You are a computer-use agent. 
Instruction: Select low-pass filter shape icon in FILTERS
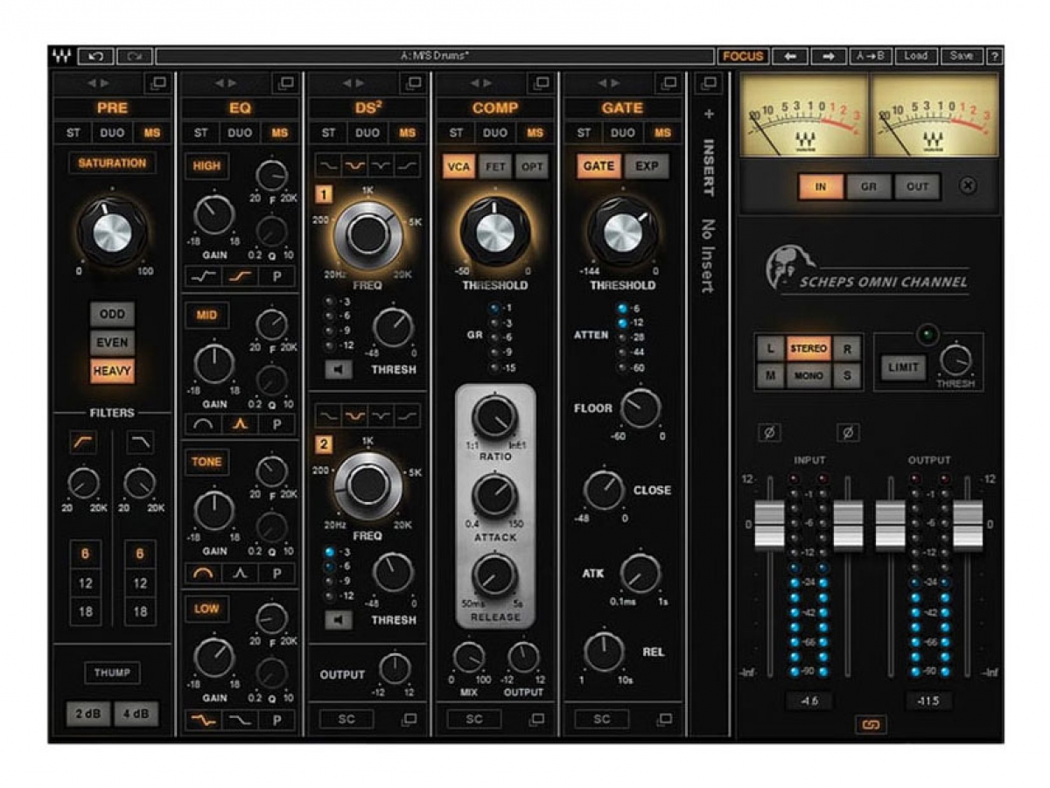point(139,443)
